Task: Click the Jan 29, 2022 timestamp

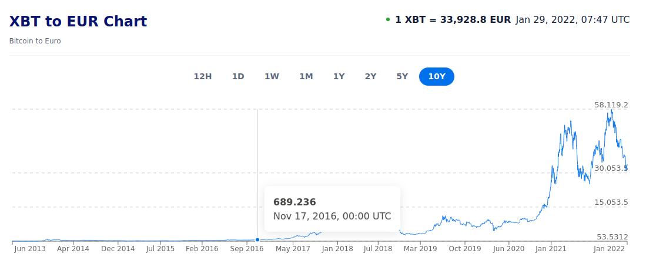Action: click(x=573, y=20)
